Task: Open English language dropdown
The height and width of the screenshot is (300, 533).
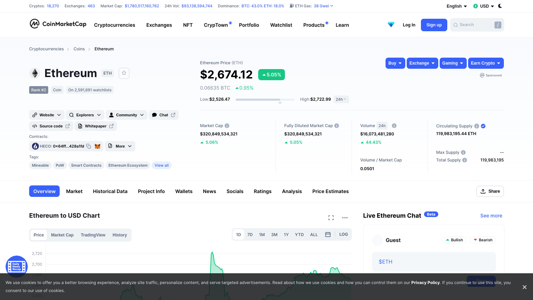Action: (457, 6)
